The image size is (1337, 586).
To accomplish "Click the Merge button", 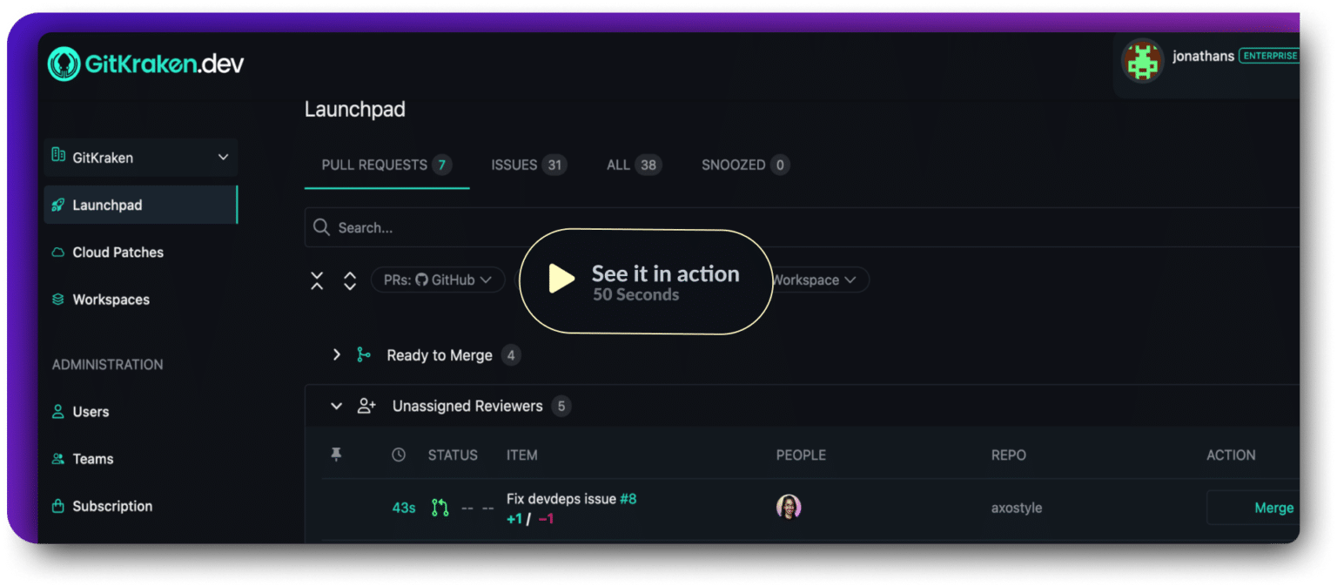I will click(1253, 508).
